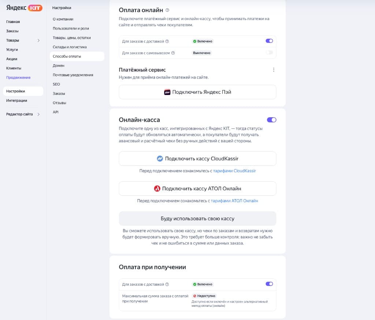Open Услуги section
Image resolution: width=375 pixels, height=320 pixels.
12,50
